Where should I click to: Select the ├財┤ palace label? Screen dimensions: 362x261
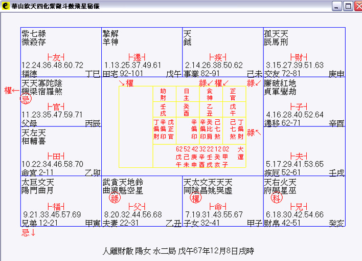point(299,57)
